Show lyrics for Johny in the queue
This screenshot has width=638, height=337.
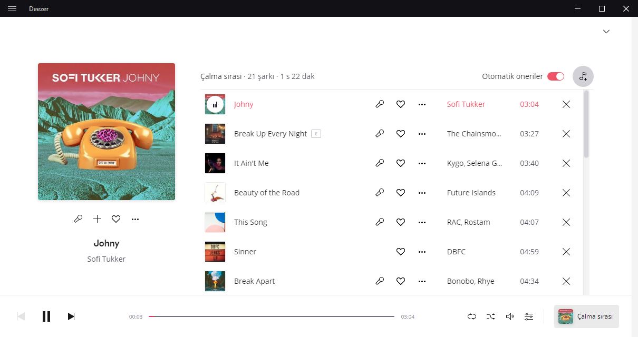380,104
